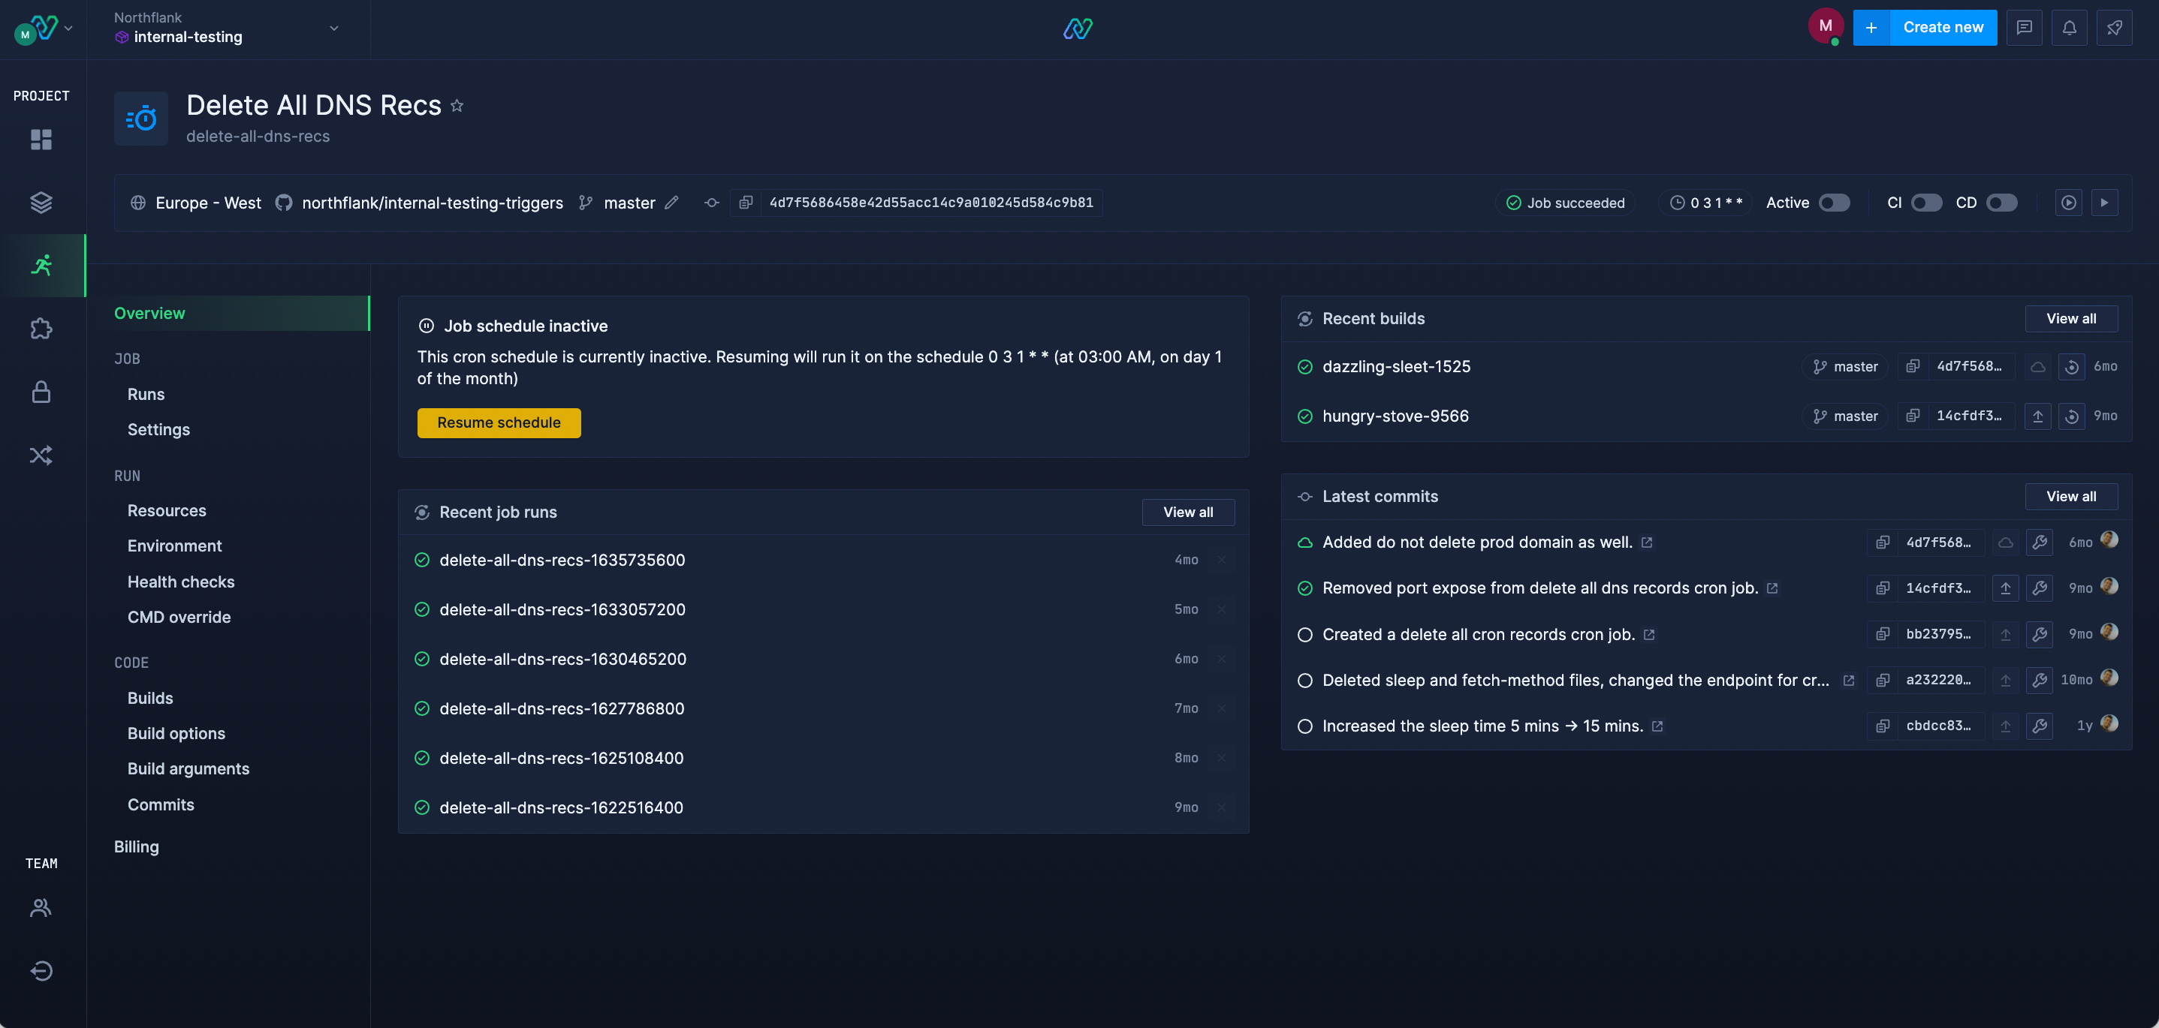Select the Overview tab
Viewport: 2159px width, 1028px height.
pos(241,313)
